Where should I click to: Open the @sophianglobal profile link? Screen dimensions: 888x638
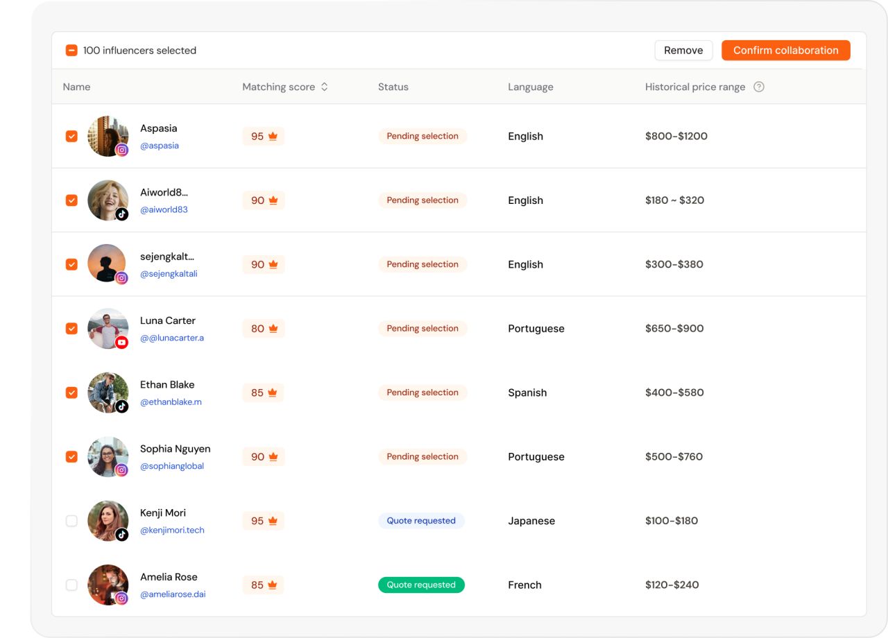pos(172,466)
